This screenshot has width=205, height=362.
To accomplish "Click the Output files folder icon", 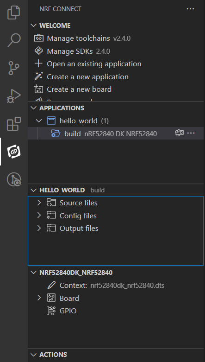I will [51, 228].
